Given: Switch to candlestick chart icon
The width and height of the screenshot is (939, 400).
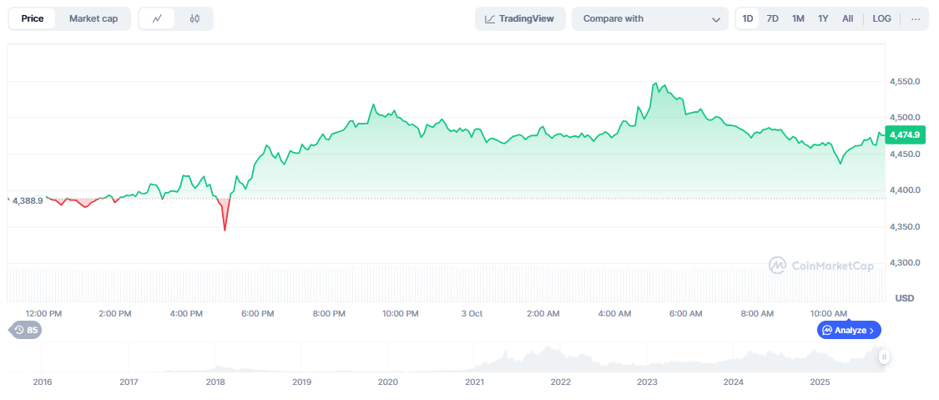Looking at the screenshot, I should click(x=194, y=18).
